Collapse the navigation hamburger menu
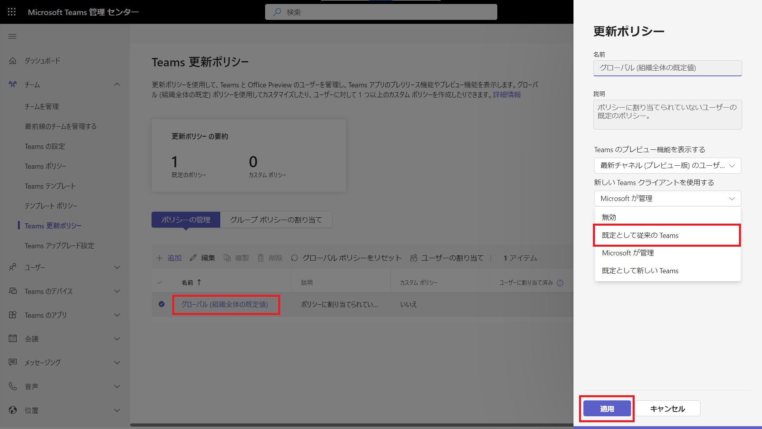 pyautogui.click(x=12, y=37)
